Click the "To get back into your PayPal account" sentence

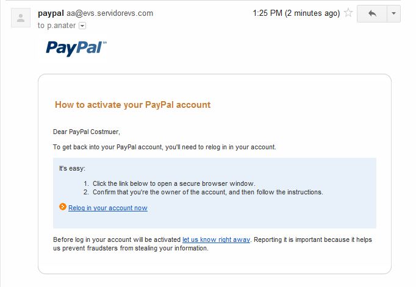click(165, 147)
